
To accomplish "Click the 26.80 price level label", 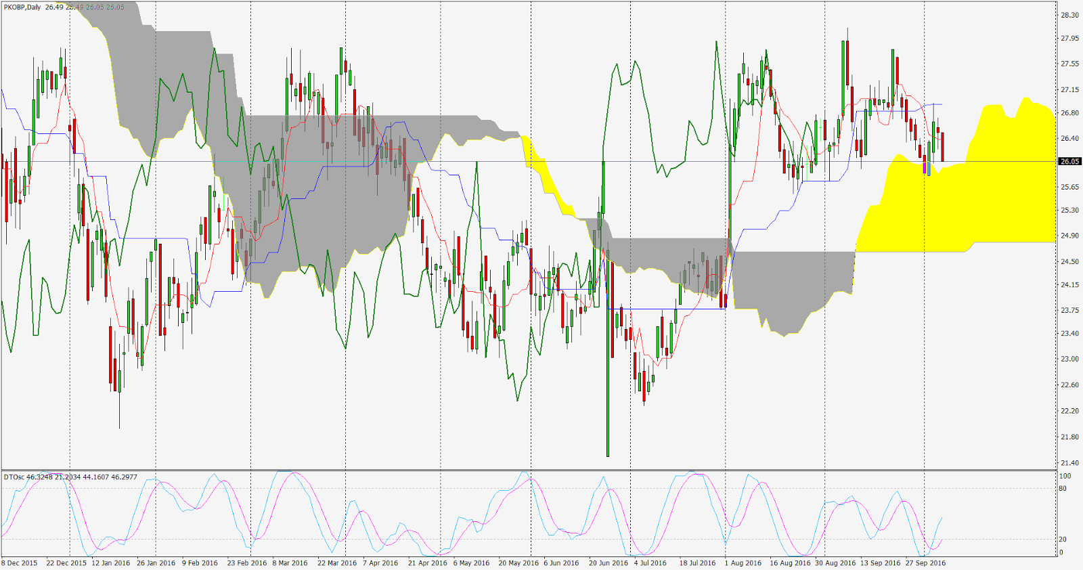I will tap(1069, 113).
